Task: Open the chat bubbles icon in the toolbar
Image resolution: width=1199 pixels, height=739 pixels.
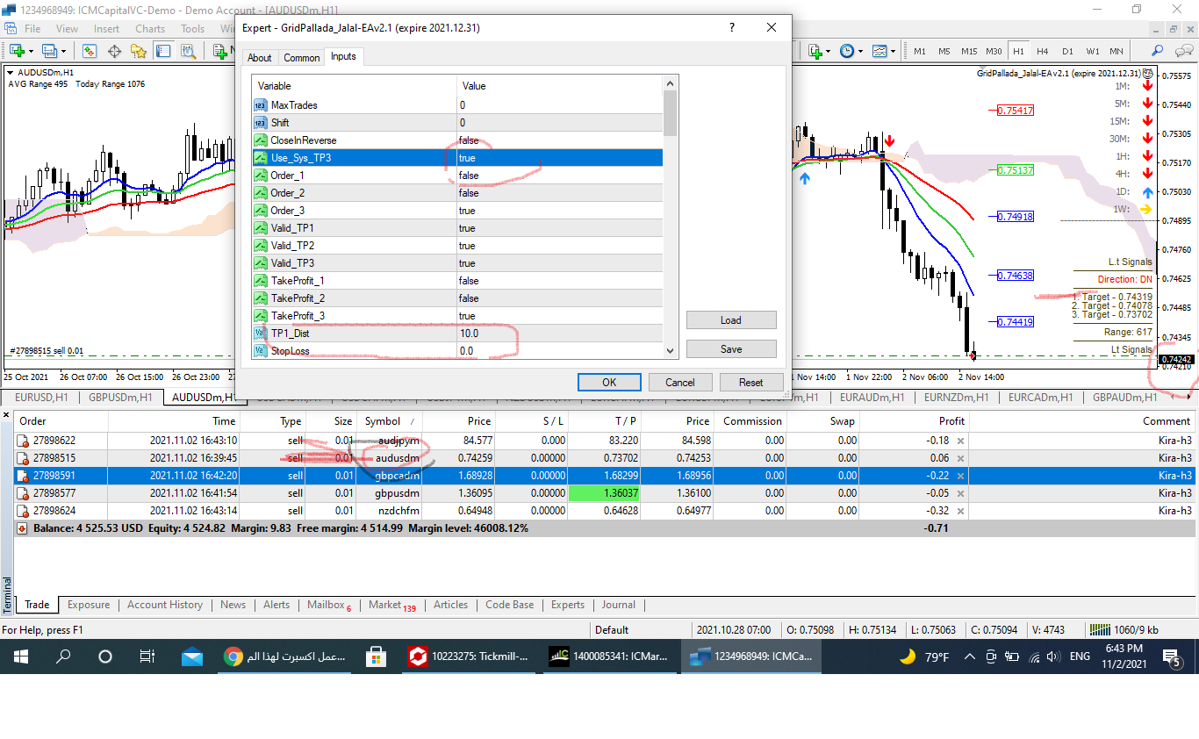Action: (1182, 51)
